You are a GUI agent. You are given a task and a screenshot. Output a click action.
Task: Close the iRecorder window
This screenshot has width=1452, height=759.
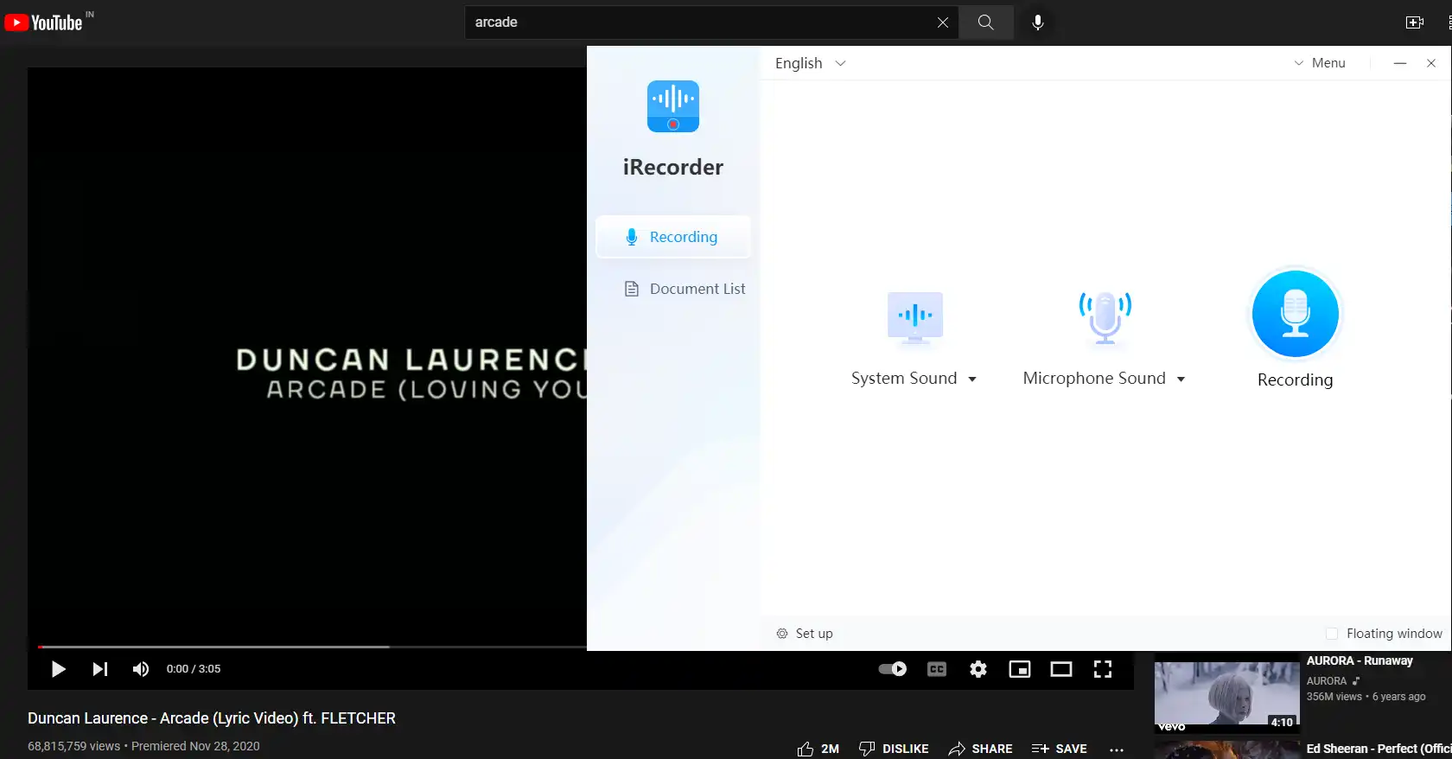pos(1431,63)
